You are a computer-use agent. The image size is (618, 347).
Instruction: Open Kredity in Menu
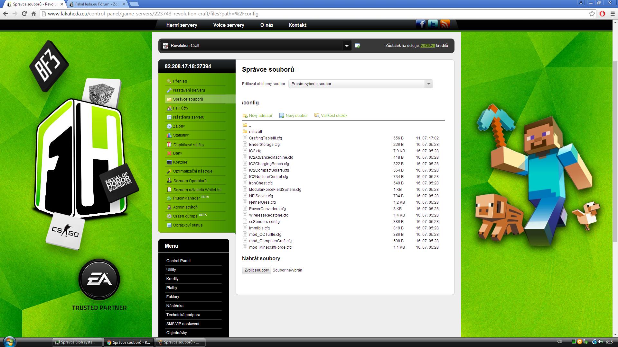click(x=172, y=279)
